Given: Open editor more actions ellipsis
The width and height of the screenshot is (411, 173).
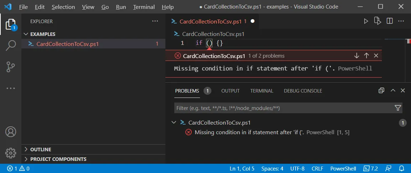Looking at the screenshot, I should (401, 21).
